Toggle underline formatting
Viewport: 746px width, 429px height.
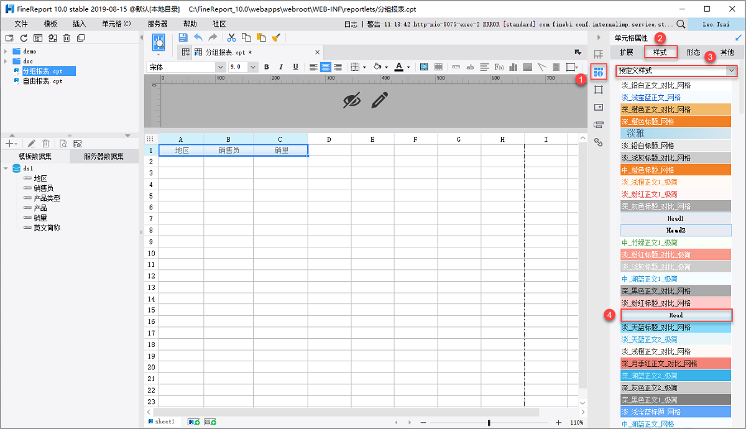(x=295, y=67)
